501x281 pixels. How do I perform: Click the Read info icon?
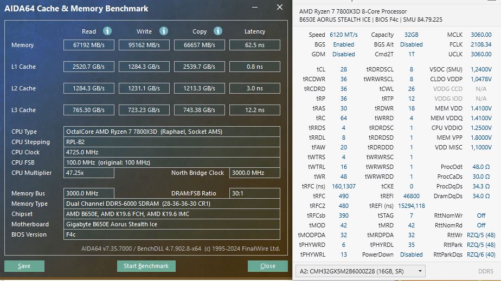(107, 31)
